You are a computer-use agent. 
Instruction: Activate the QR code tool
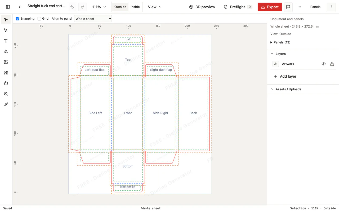[x=6, y=73]
